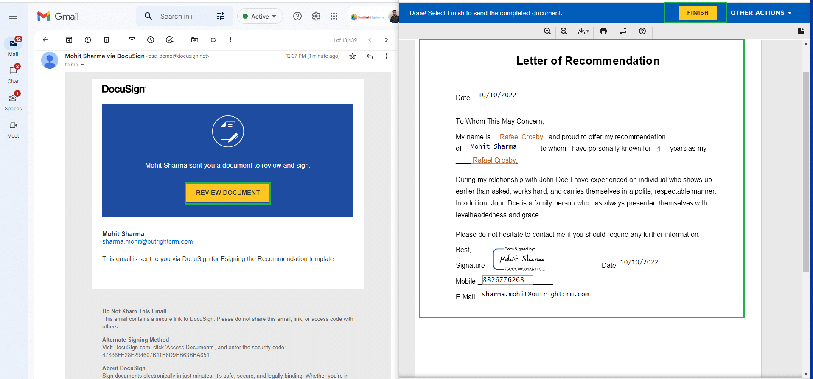Image resolution: width=813 pixels, height=379 pixels.
Task: Open the OutRight Systems account badge
Action: (373, 17)
